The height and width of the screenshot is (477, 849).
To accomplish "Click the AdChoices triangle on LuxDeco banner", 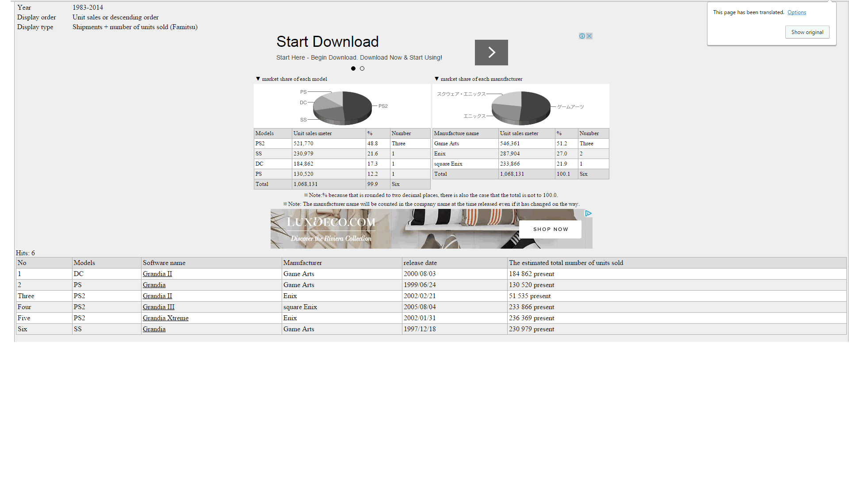I will tap(588, 213).
